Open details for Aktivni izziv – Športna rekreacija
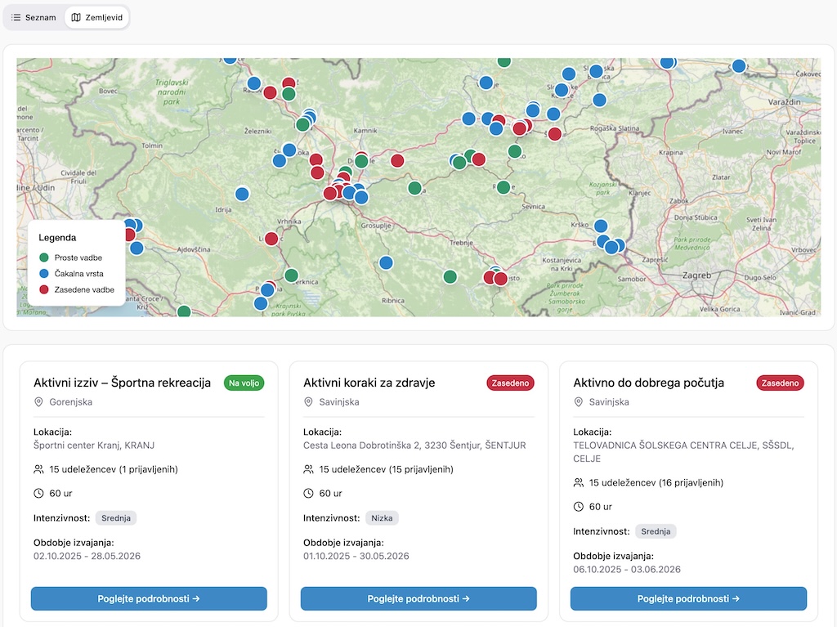 tap(149, 598)
